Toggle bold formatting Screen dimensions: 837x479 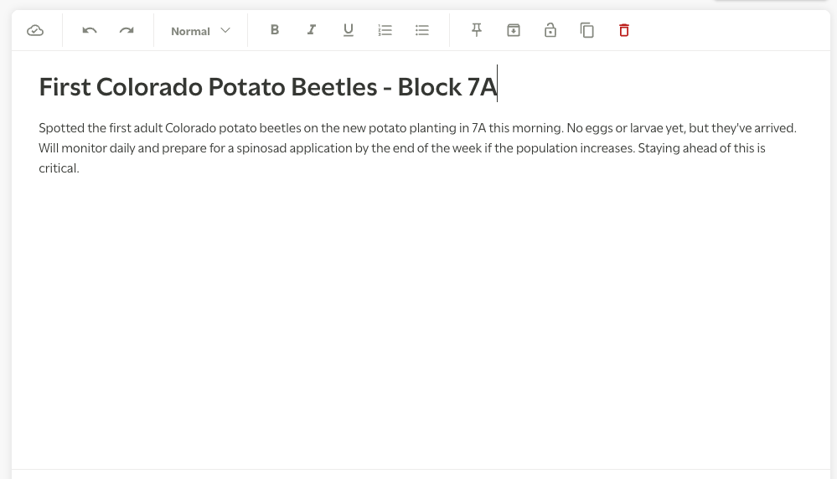[x=274, y=30]
